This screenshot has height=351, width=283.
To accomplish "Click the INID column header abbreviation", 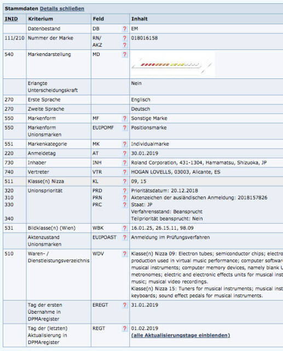I will (11, 19).
